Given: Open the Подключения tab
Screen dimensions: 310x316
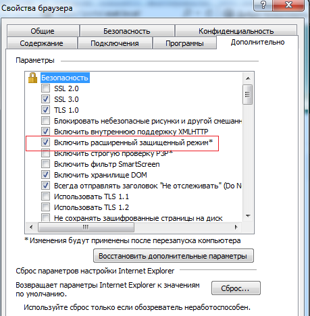Looking at the screenshot, I should click(x=115, y=43).
